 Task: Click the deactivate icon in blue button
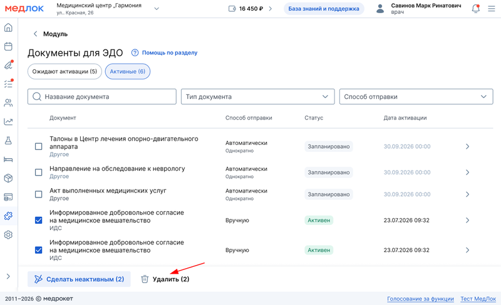(38, 279)
